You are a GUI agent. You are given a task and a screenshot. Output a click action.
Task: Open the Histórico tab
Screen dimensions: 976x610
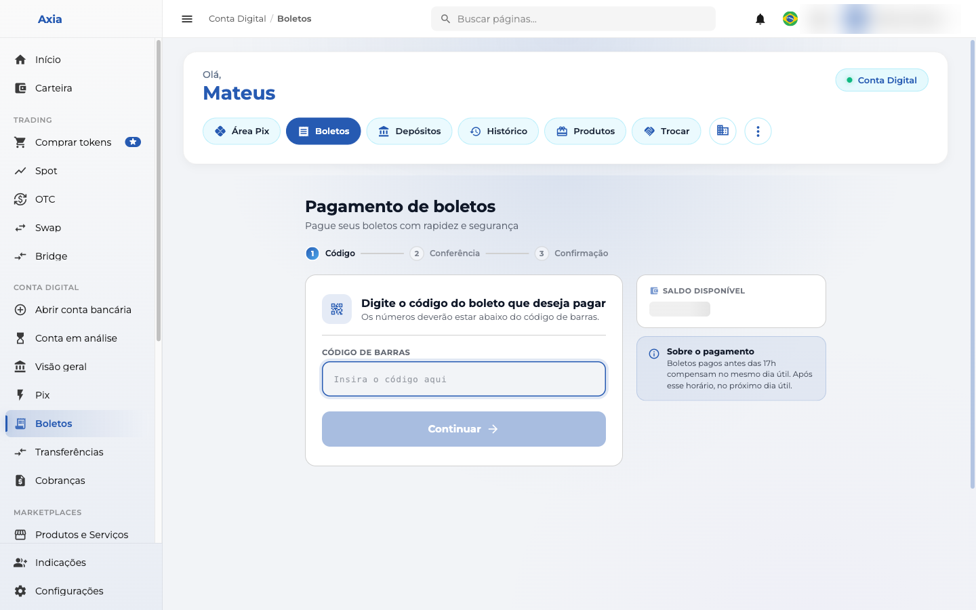pyautogui.click(x=498, y=131)
